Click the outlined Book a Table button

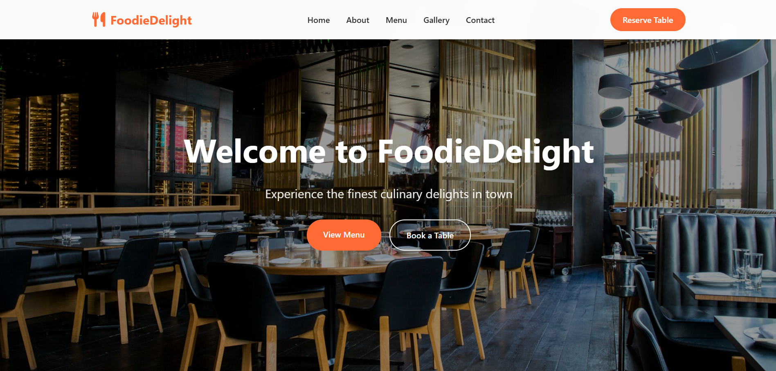click(430, 235)
